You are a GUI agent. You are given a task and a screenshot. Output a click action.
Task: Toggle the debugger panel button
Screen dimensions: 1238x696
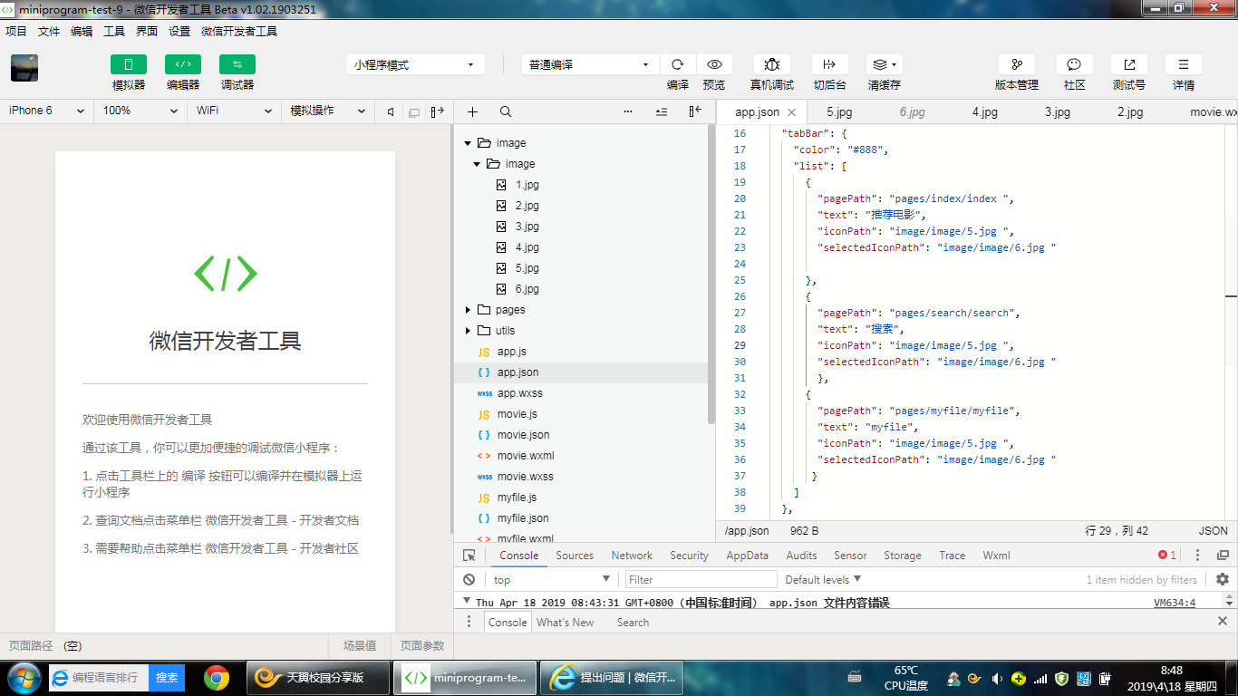(237, 64)
